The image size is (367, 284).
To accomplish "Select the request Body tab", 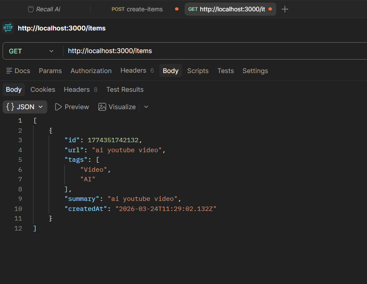I will (x=171, y=71).
